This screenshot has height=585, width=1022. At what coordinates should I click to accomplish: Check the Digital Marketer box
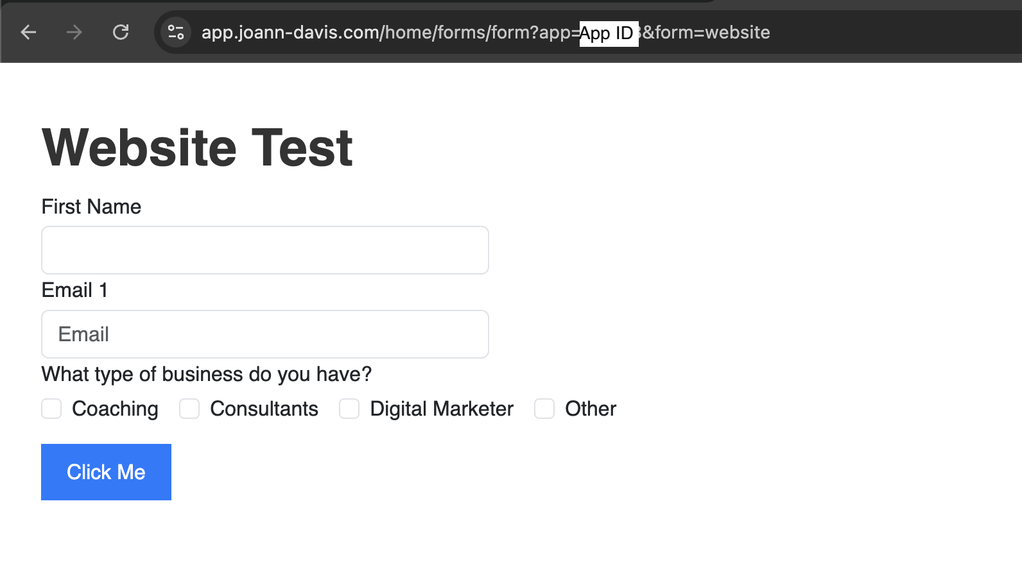click(349, 409)
